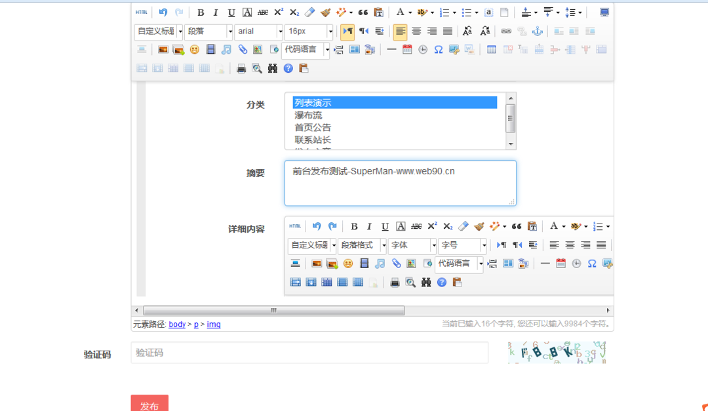The image size is (708, 411).
Task: Click help icon in 详细内容 editor
Action: click(442, 283)
